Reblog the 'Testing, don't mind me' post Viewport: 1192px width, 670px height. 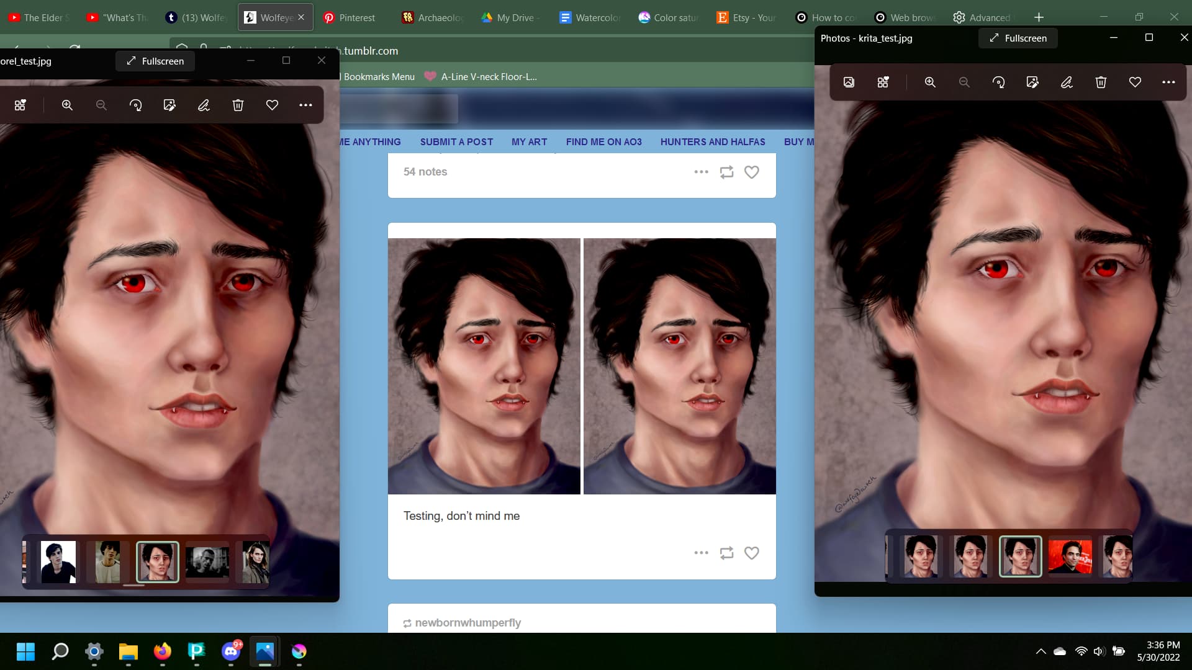[x=726, y=553]
